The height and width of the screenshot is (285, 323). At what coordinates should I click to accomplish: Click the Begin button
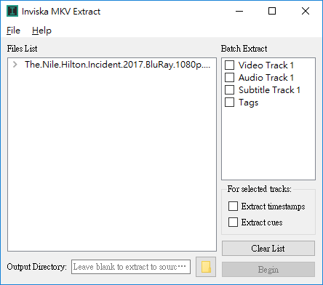point(268,269)
